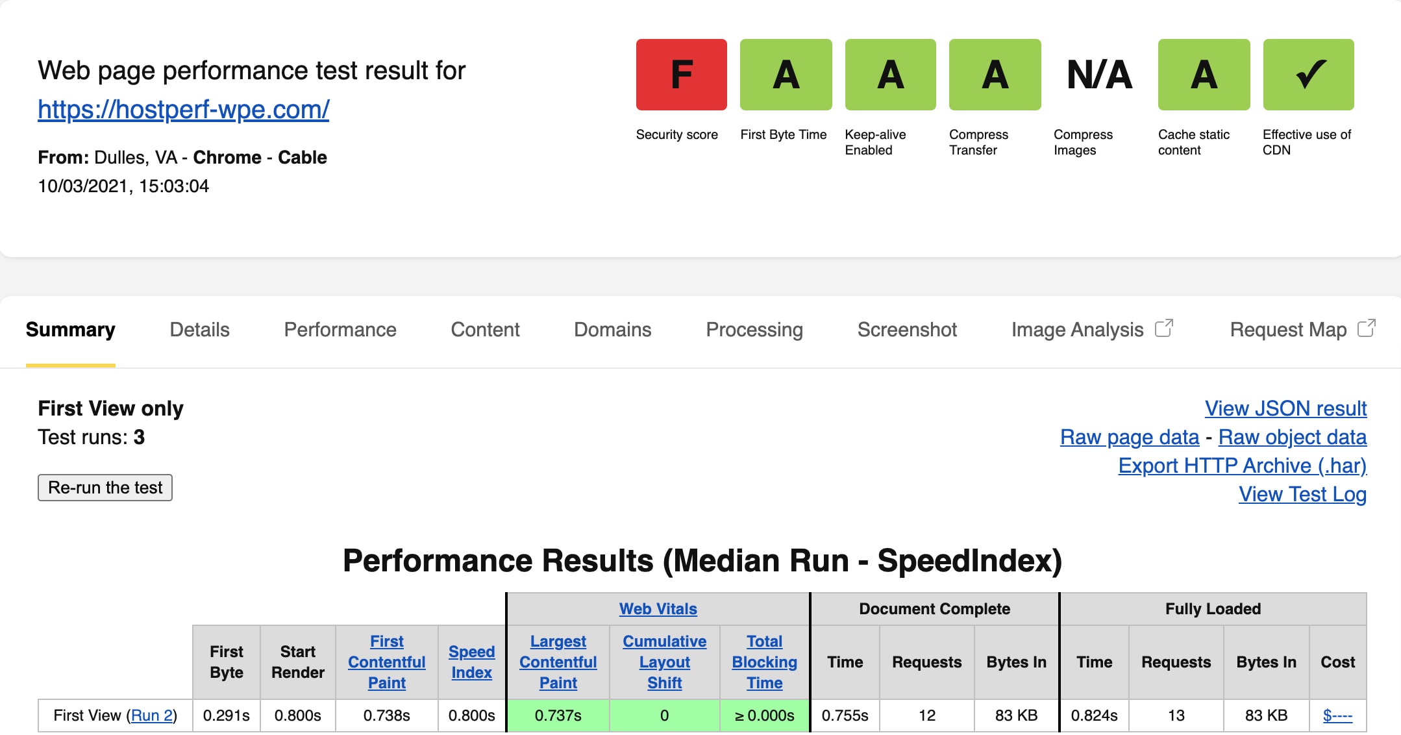The height and width of the screenshot is (735, 1401).
Task: Click the Speed Index column link
Action: tap(472, 662)
